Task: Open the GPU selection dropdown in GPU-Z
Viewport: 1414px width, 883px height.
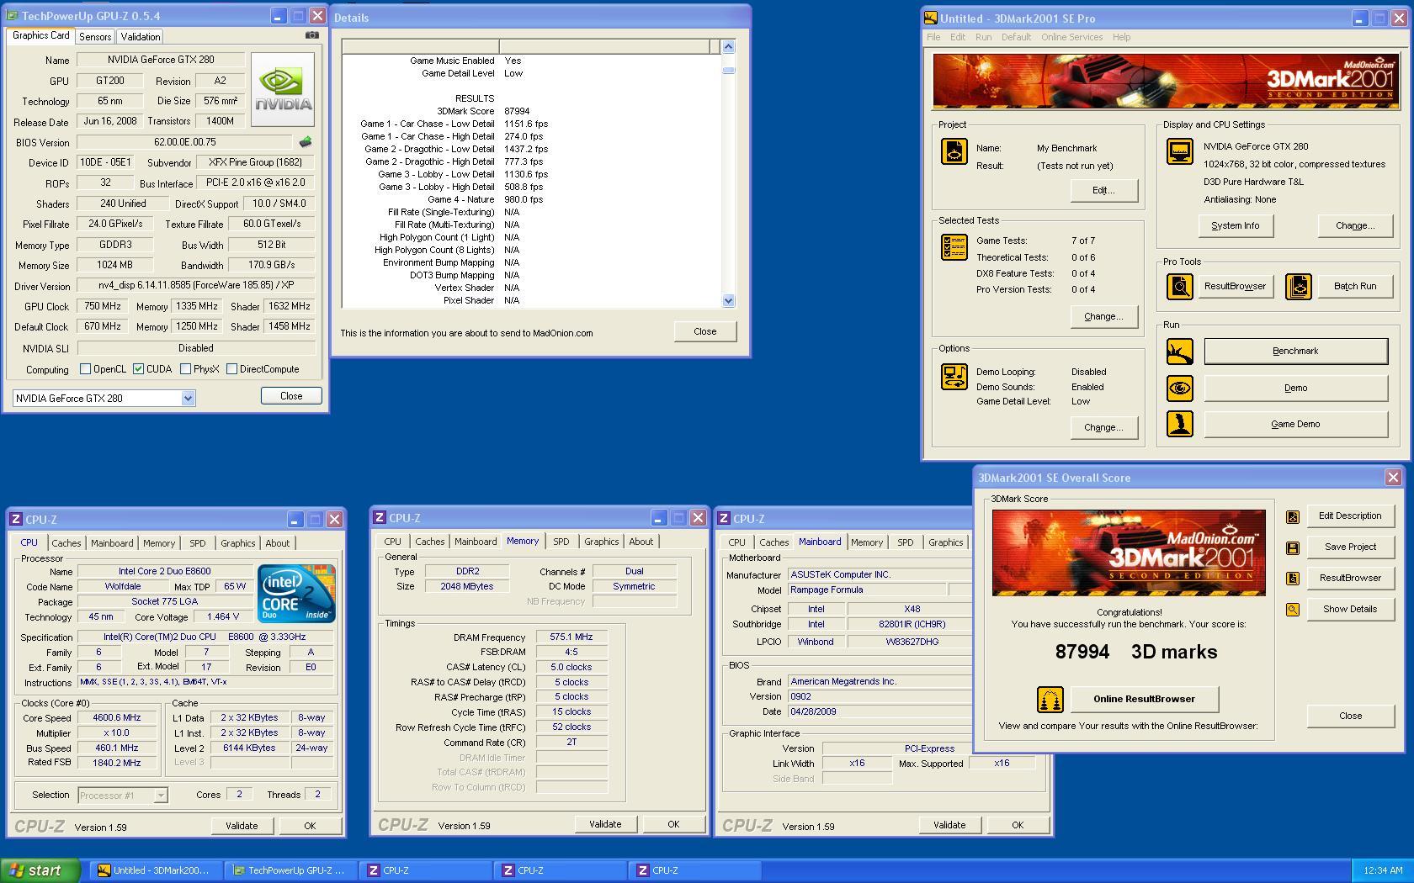Action: [188, 399]
